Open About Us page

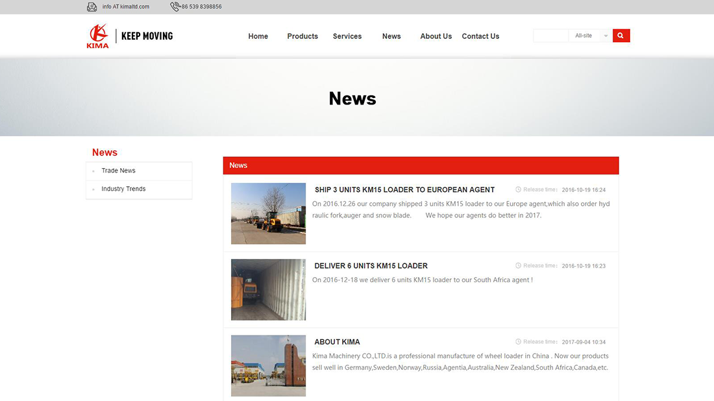(436, 36)
